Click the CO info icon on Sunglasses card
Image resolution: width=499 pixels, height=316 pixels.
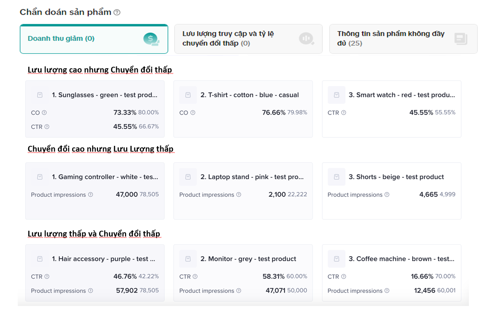[44, 113]
